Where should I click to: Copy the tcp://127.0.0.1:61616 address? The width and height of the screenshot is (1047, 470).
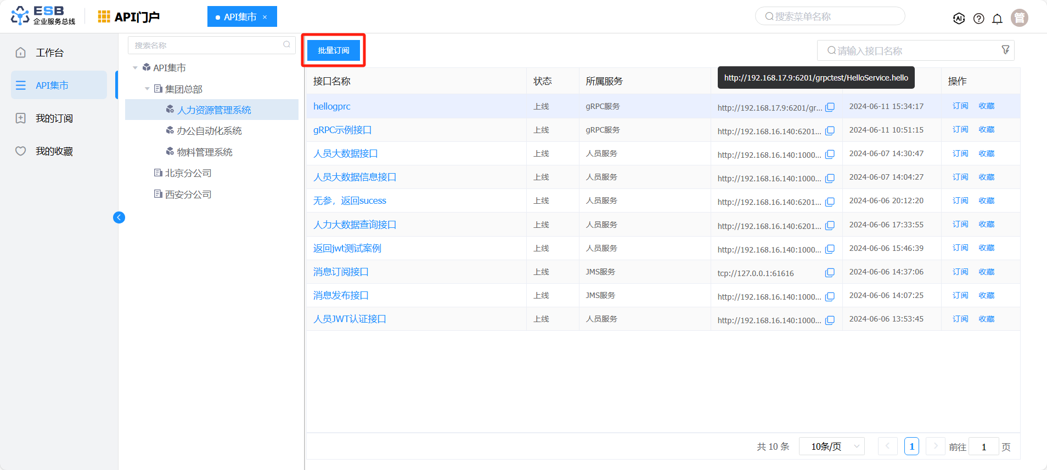tap(830, 273)
